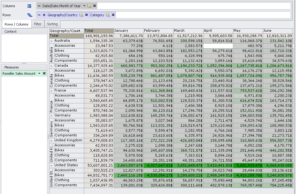Remove Category hierarchy from rows
This screenshot has width=296, height=194.
coord(113,15)
